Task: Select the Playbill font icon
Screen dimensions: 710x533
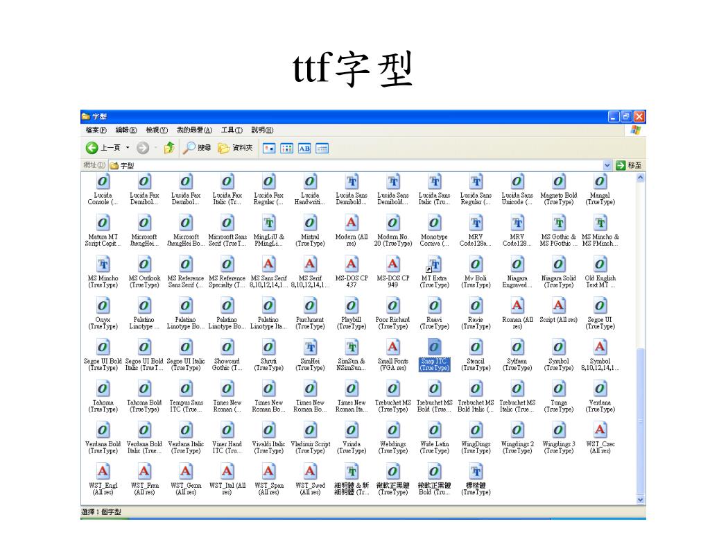Action: pyautogui.click(x=352, y=306)
